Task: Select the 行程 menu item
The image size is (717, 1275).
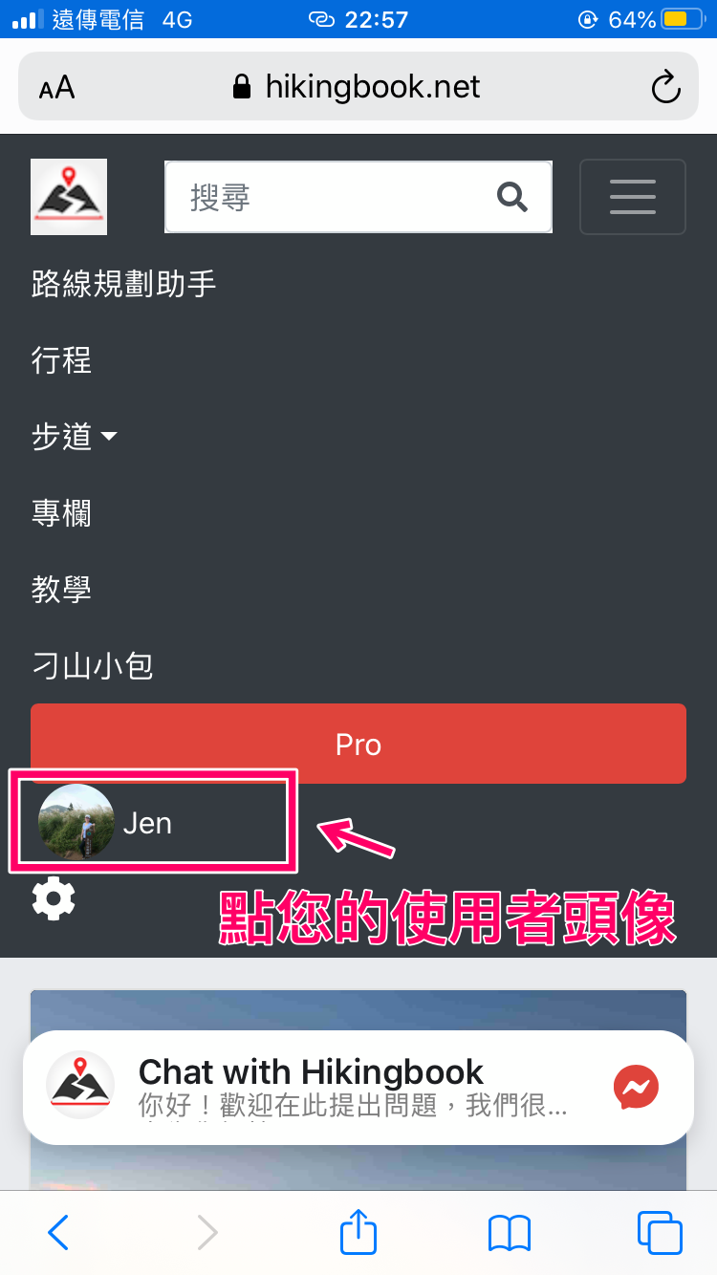Action: point(61,360)
